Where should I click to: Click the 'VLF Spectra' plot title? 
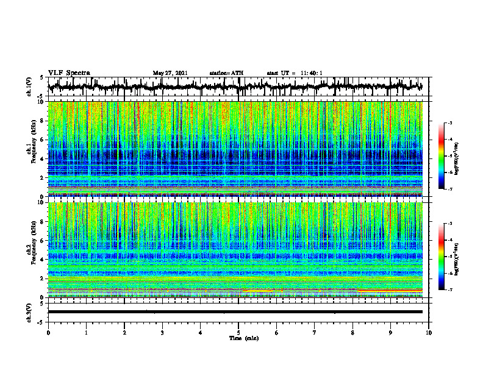[69, 73]
